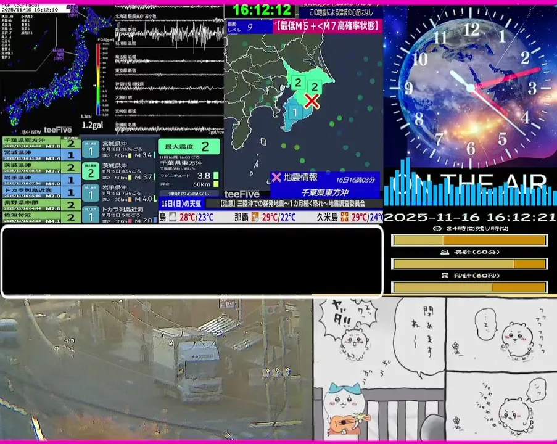Click the icon beside 長針(60分) label

pyautogui.click(x=445, y=252)
